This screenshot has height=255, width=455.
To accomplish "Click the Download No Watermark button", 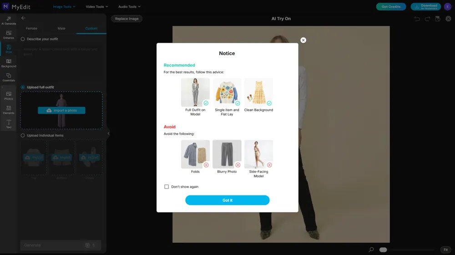I will [x=426, y=6].
